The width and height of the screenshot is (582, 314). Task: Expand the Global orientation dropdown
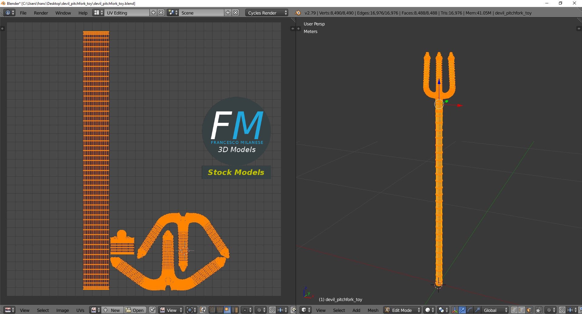[x=495, y=310]
